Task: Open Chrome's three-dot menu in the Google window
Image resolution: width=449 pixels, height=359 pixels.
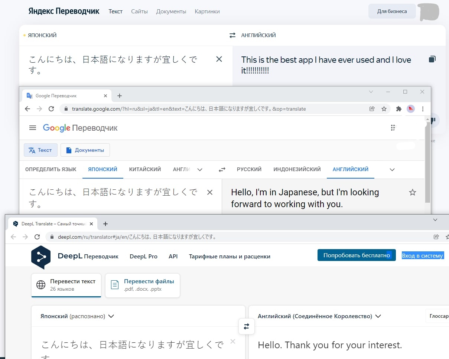Action: click(x=423, y=109)
